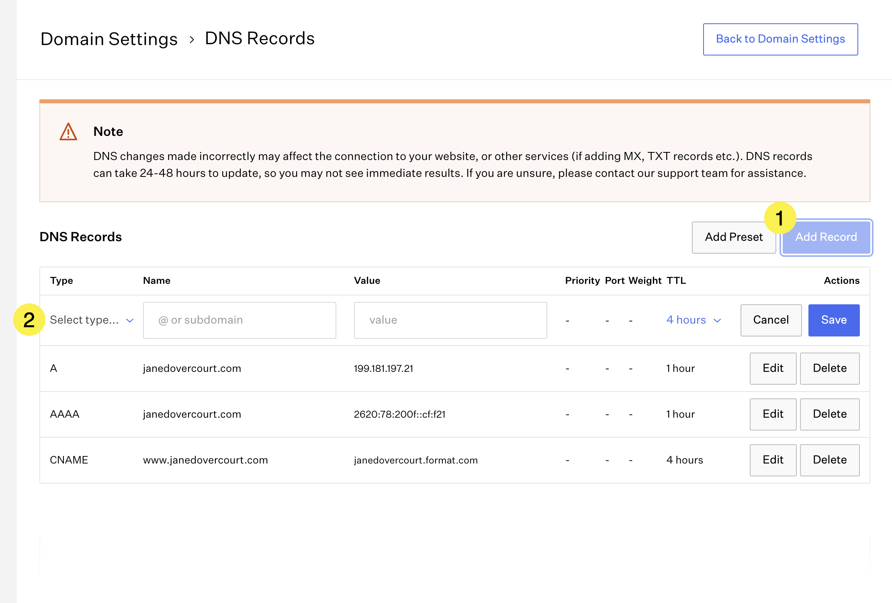Click the A record name janedovercourt.com
Viewport: 892px width, 603px height.
pyautogui.click(x=192, y=368)
